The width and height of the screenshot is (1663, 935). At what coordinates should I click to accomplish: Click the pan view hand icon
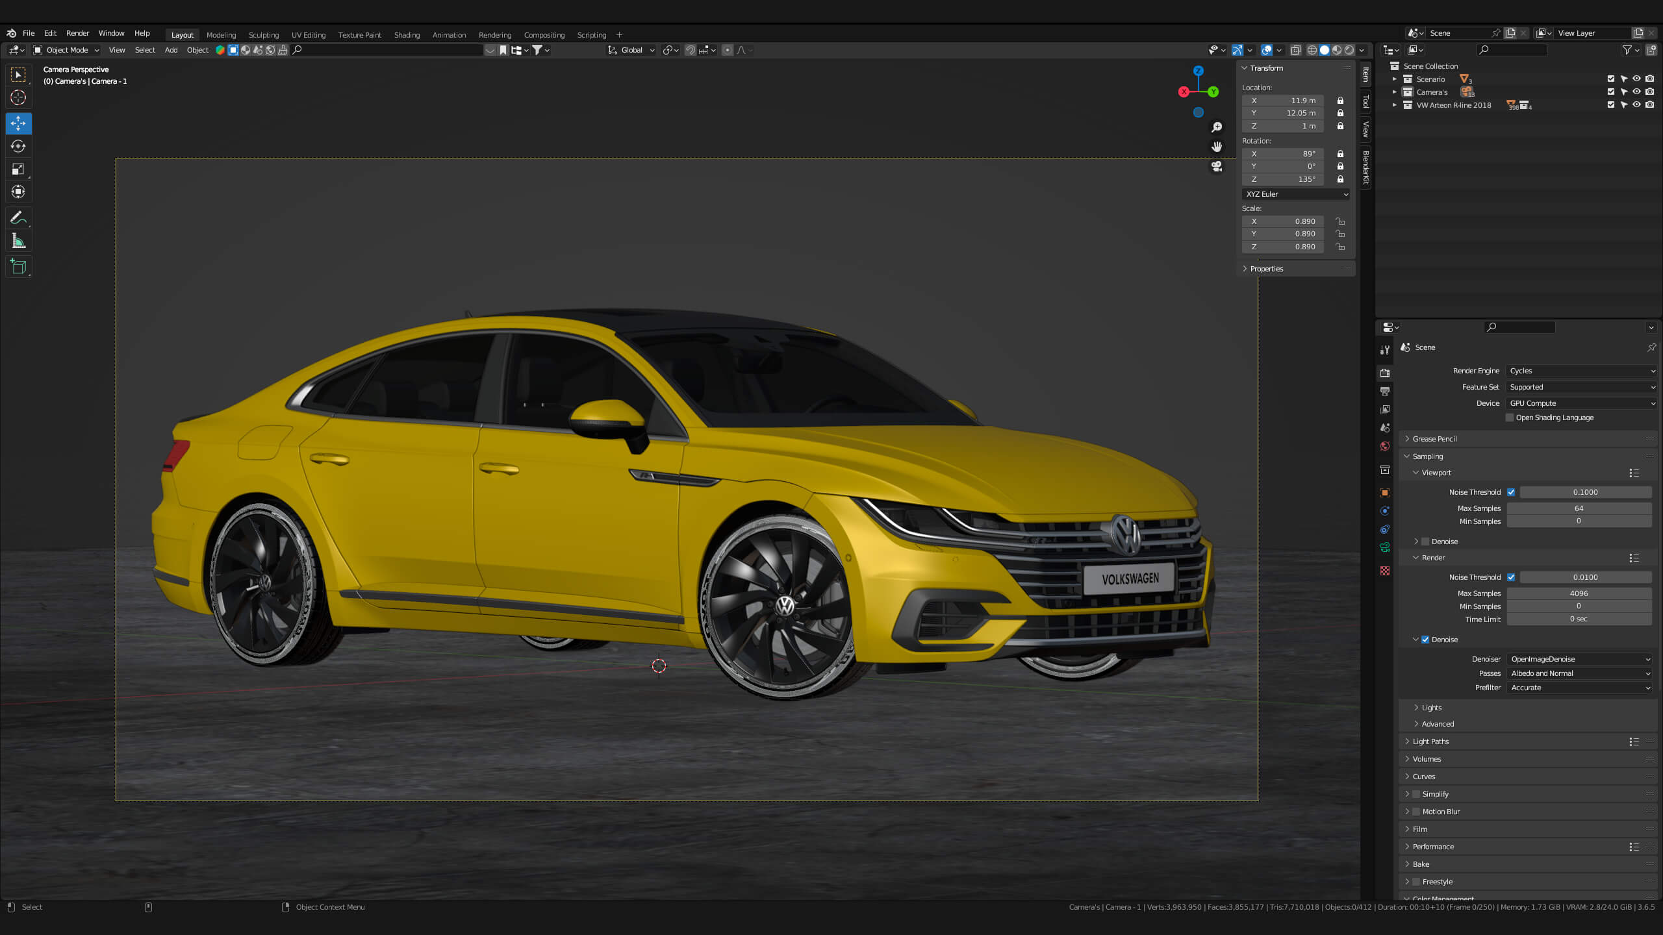point(1217,147)
